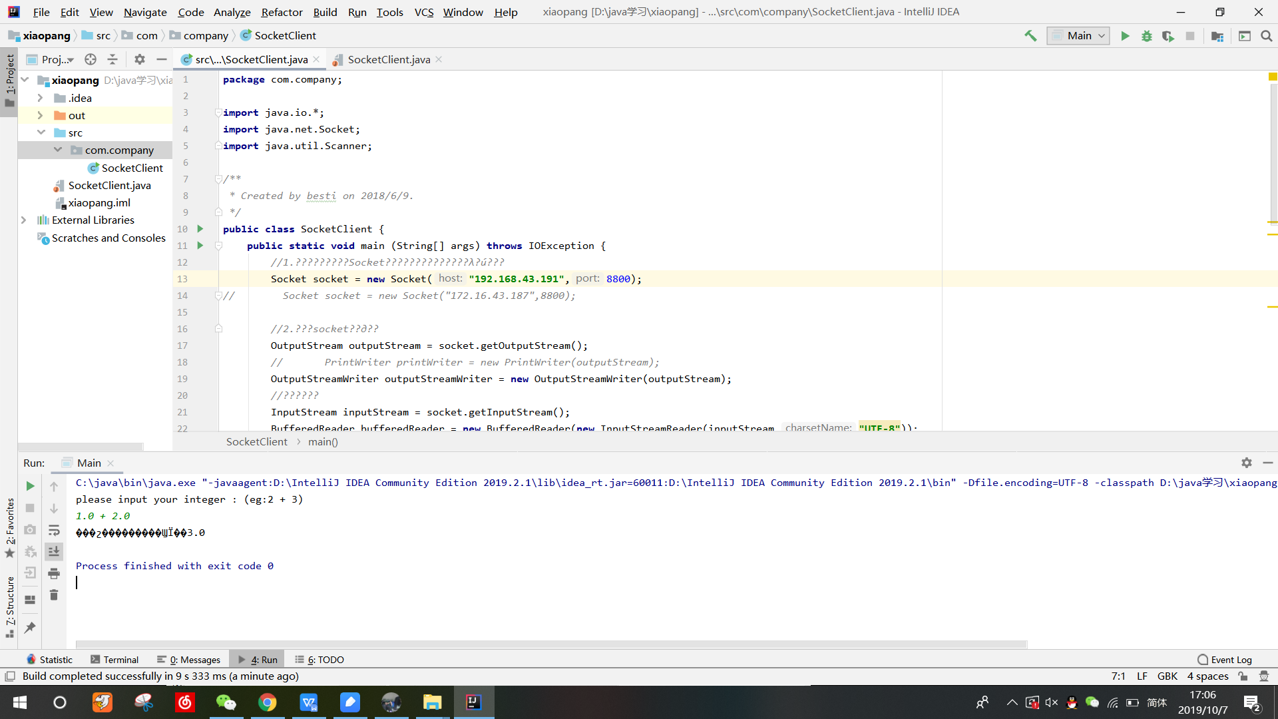Run Main with green play button
The height and width of the screenshot is (719, 1278).
(x=1125, y=36)
